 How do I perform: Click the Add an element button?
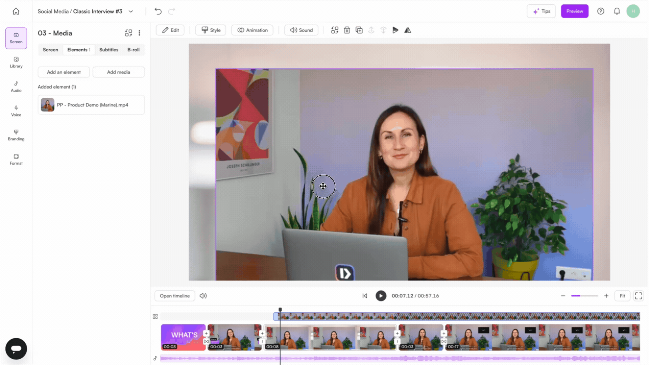(64, 72)
